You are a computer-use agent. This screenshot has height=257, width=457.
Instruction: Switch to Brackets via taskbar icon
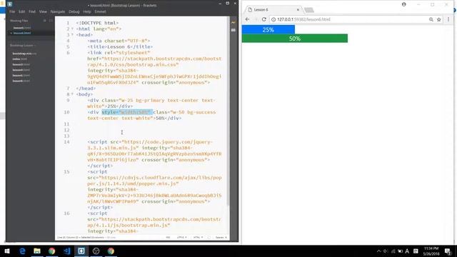pos(81,251)
